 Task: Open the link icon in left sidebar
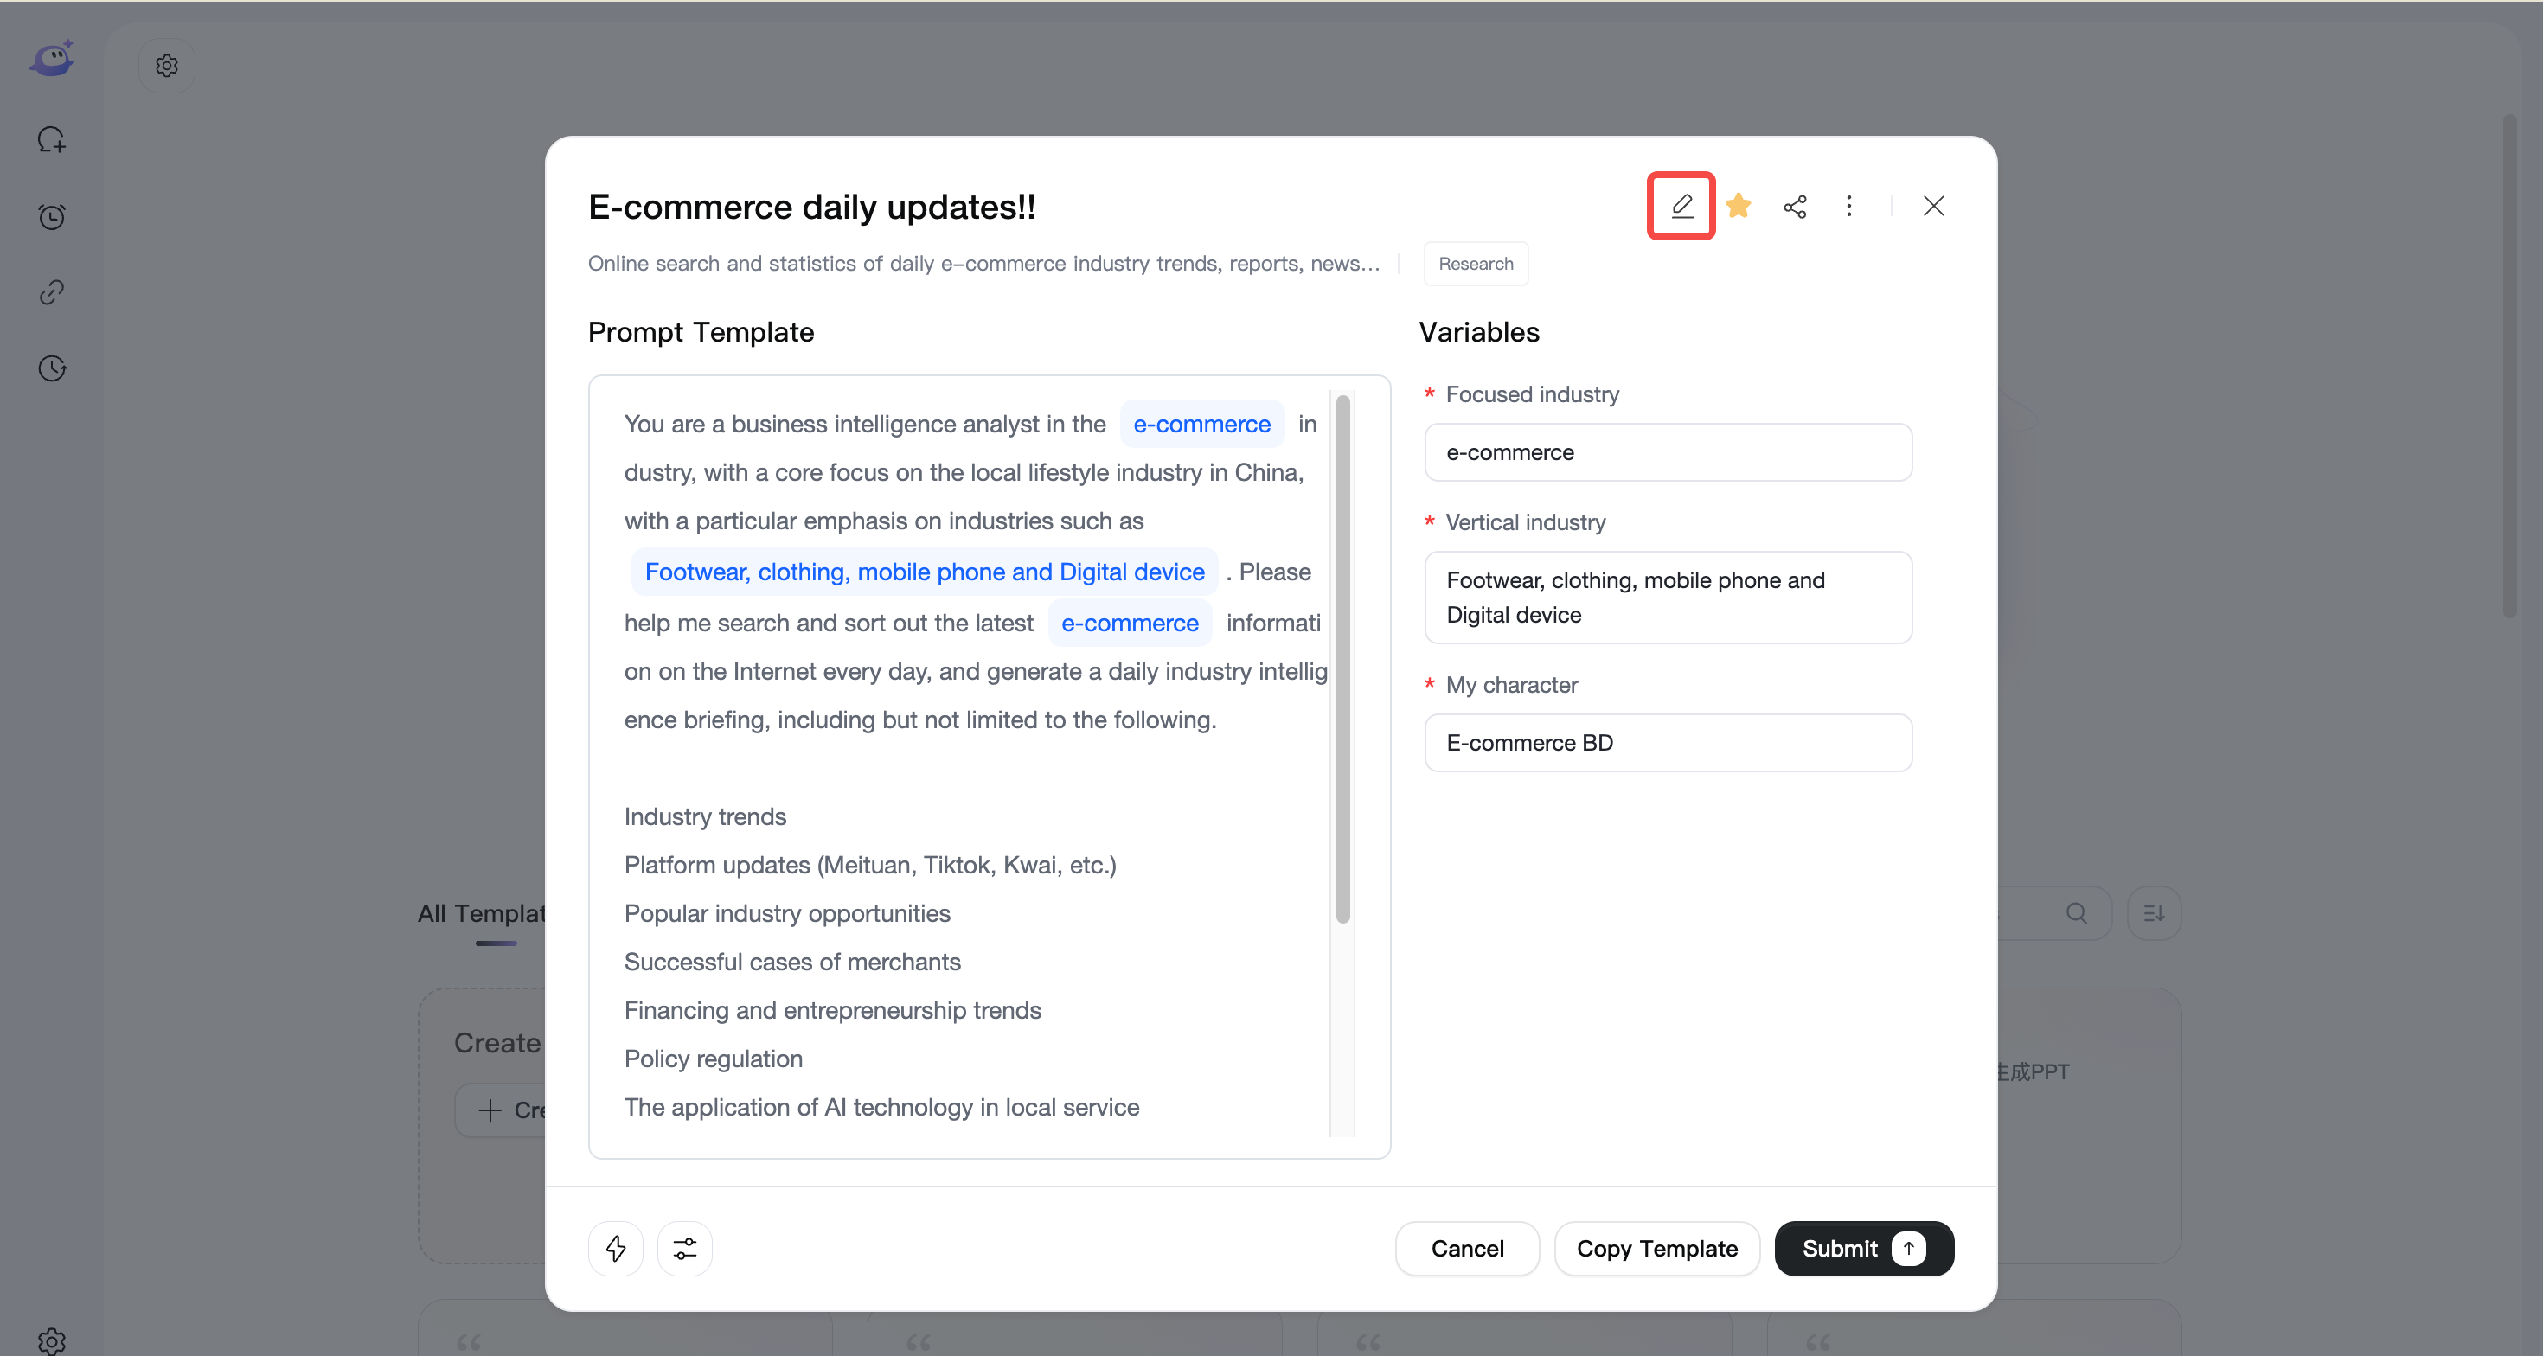(51, 292)
